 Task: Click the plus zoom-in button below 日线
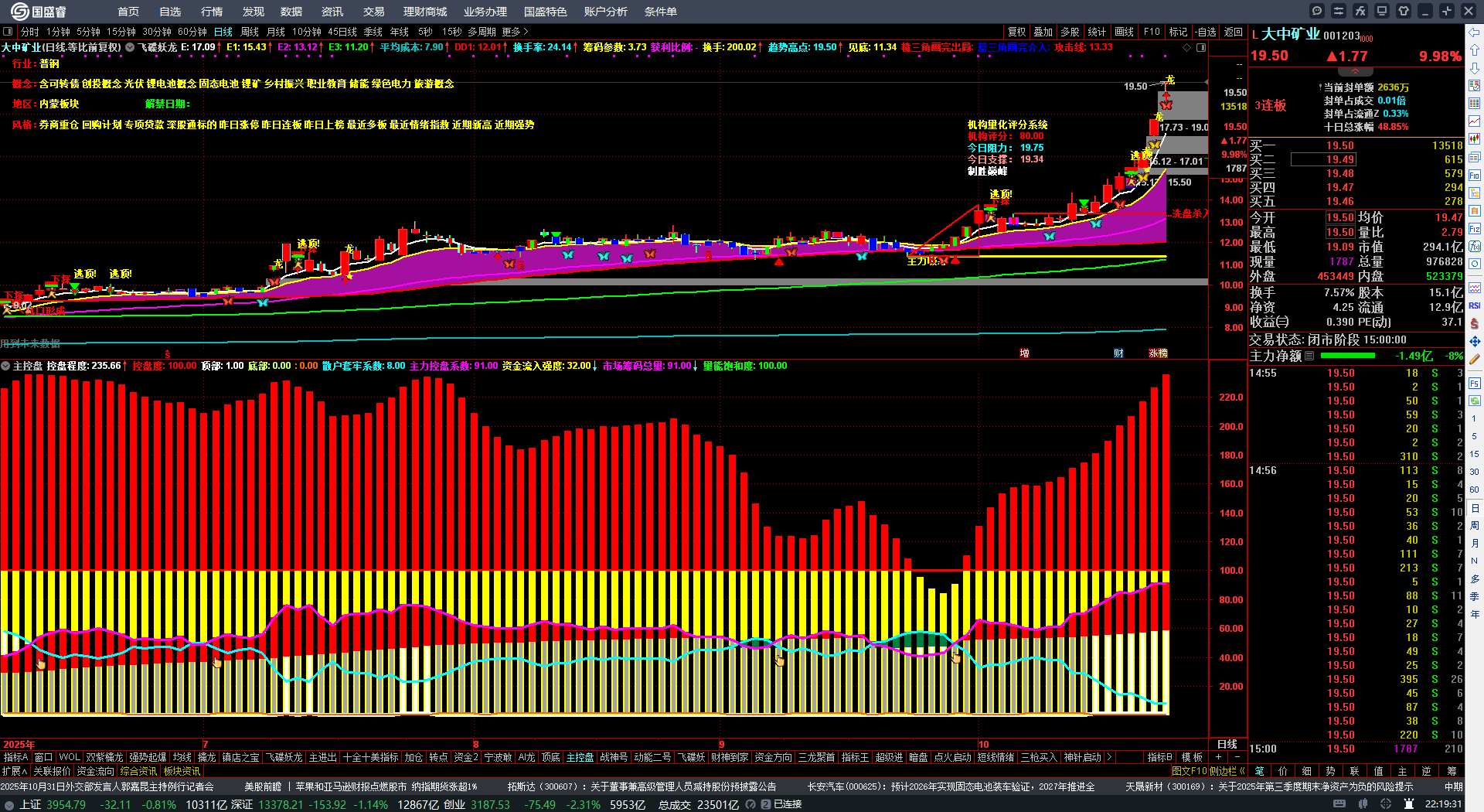[1218, 757]
